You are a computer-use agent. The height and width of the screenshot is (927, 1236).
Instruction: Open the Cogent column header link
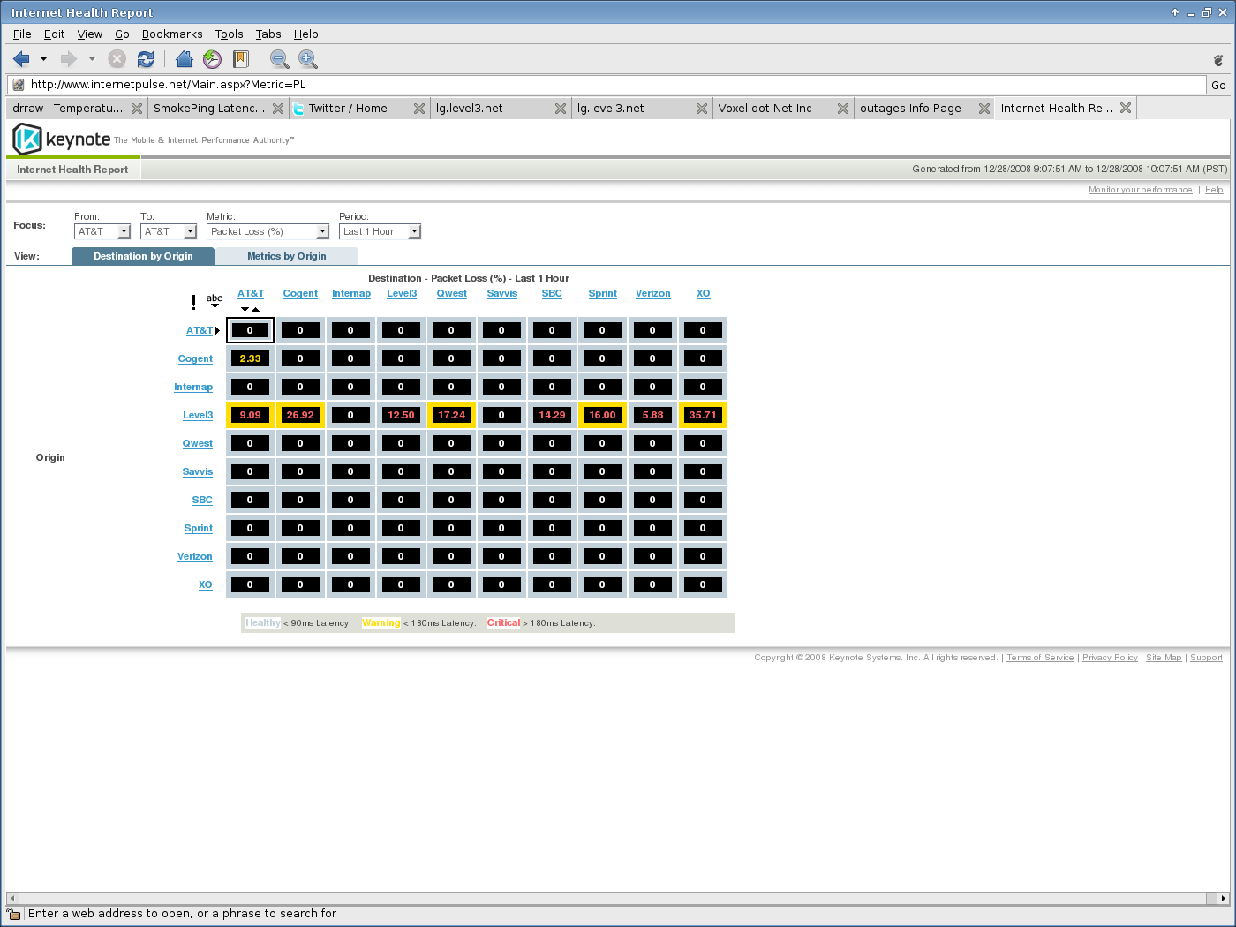300,293
